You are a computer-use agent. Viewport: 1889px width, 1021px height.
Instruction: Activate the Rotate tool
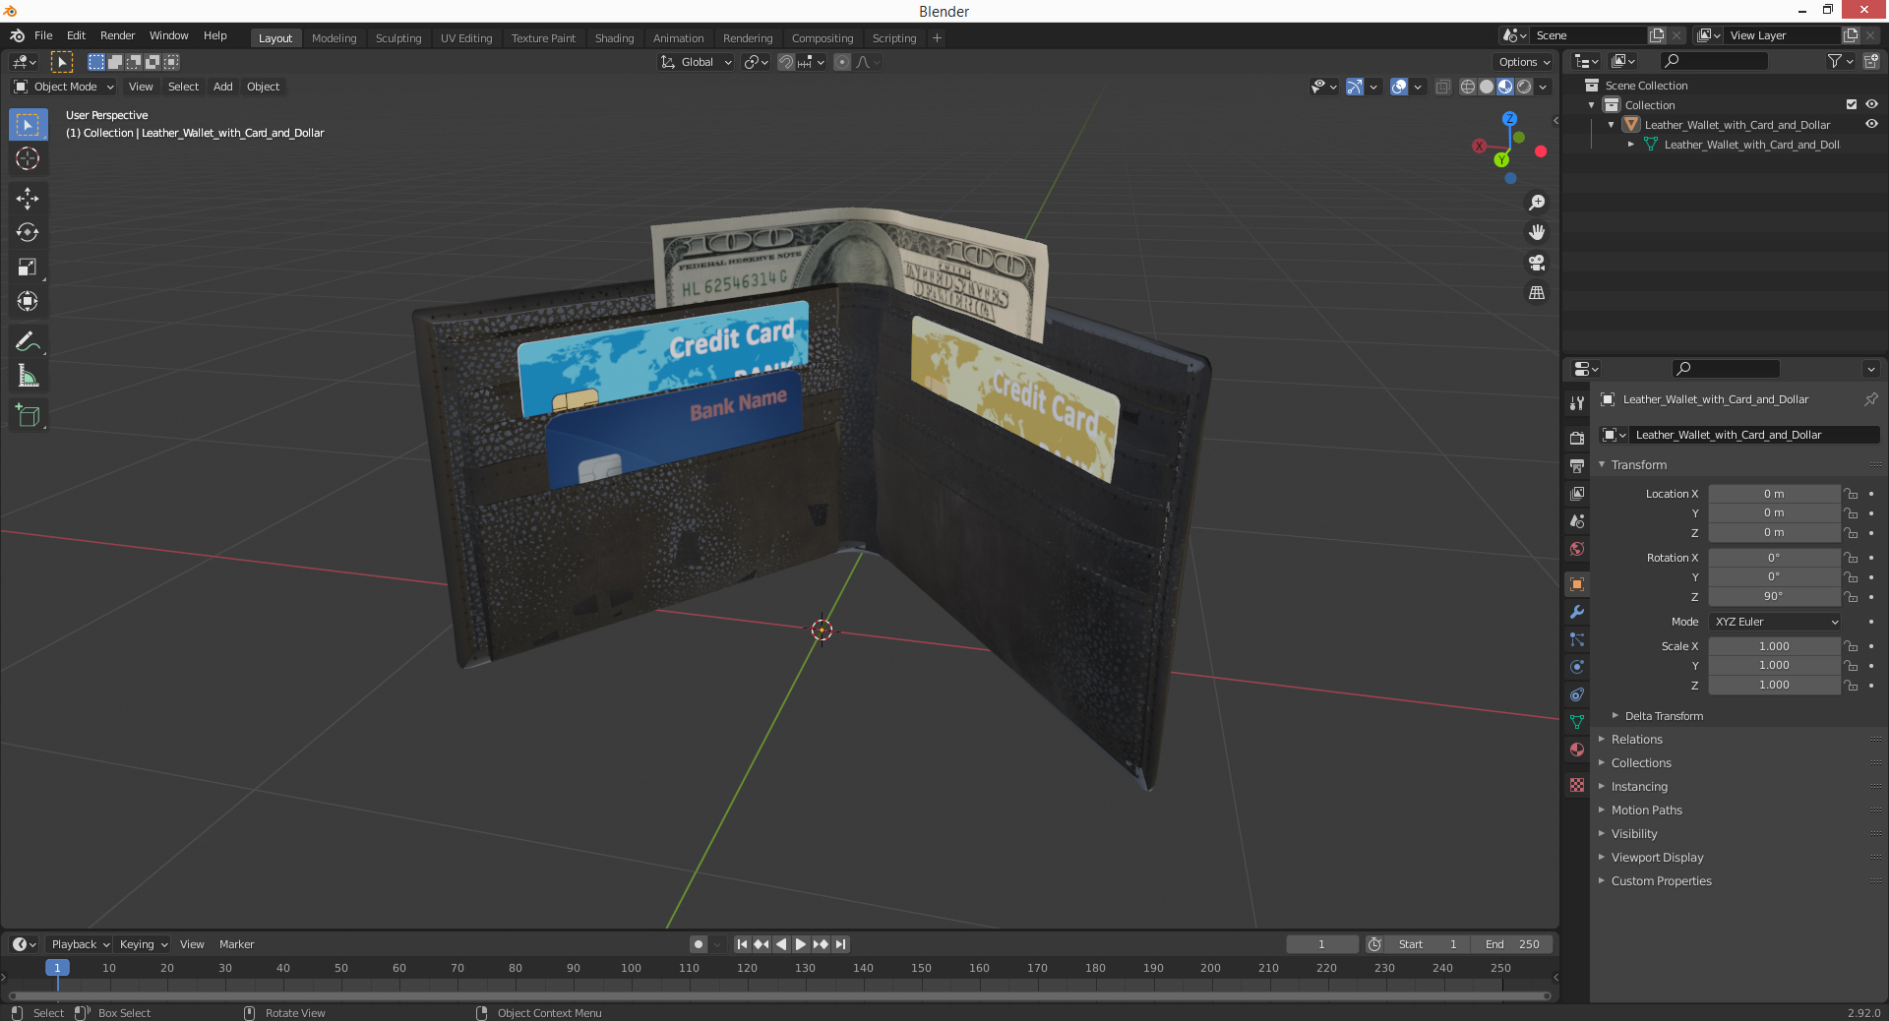coord(28,233)
